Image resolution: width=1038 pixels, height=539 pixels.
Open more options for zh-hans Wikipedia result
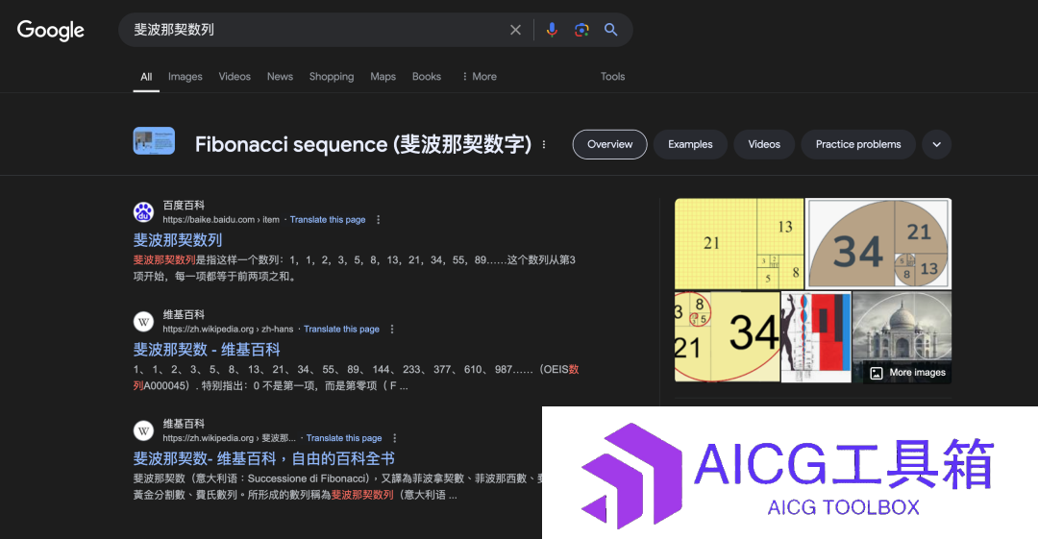coord(392,330)
